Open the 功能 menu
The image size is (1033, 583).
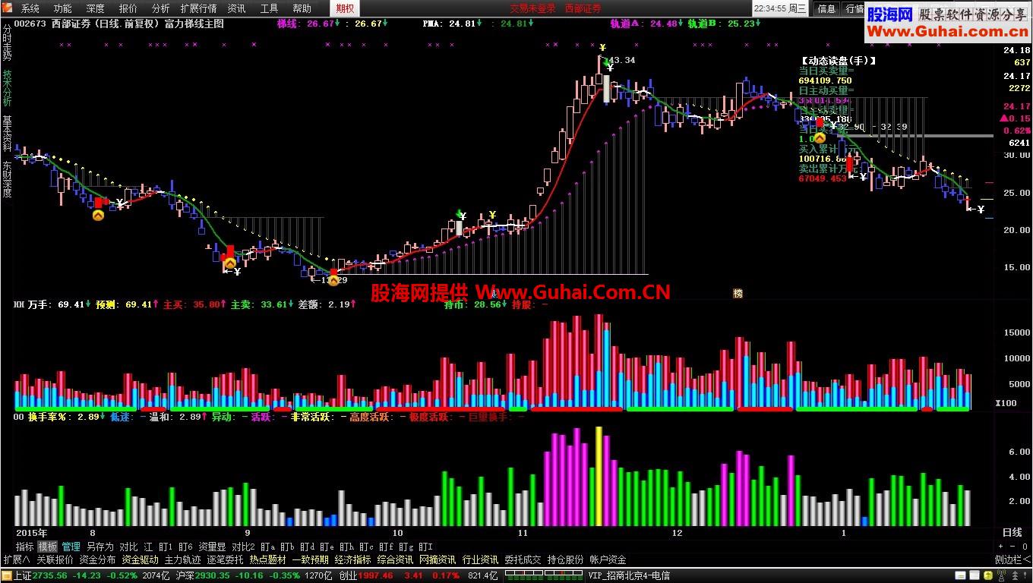(x=63, y=8)
